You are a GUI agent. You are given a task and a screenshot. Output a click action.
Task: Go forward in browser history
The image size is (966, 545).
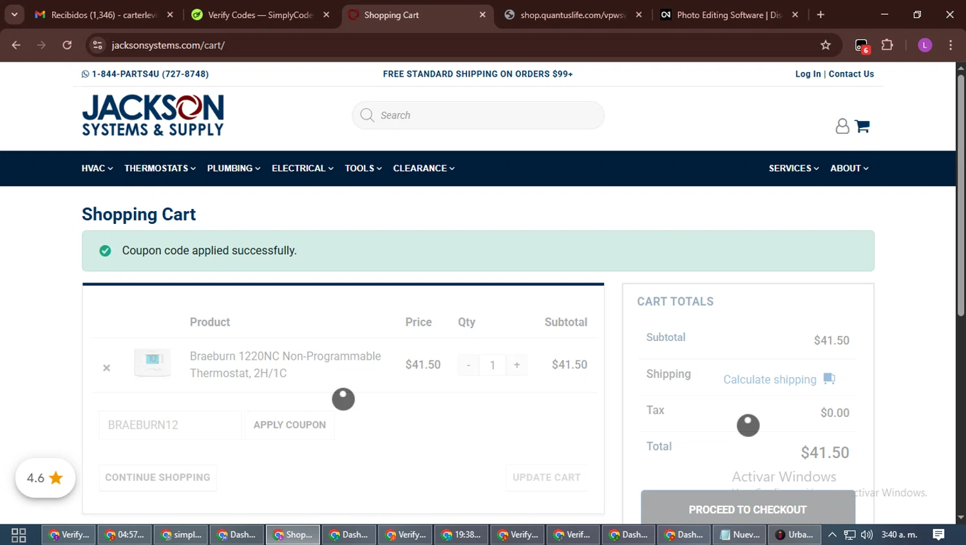coord(41,45)
